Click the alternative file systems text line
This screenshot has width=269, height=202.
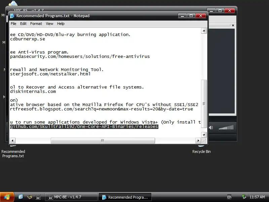coord(77,87)
